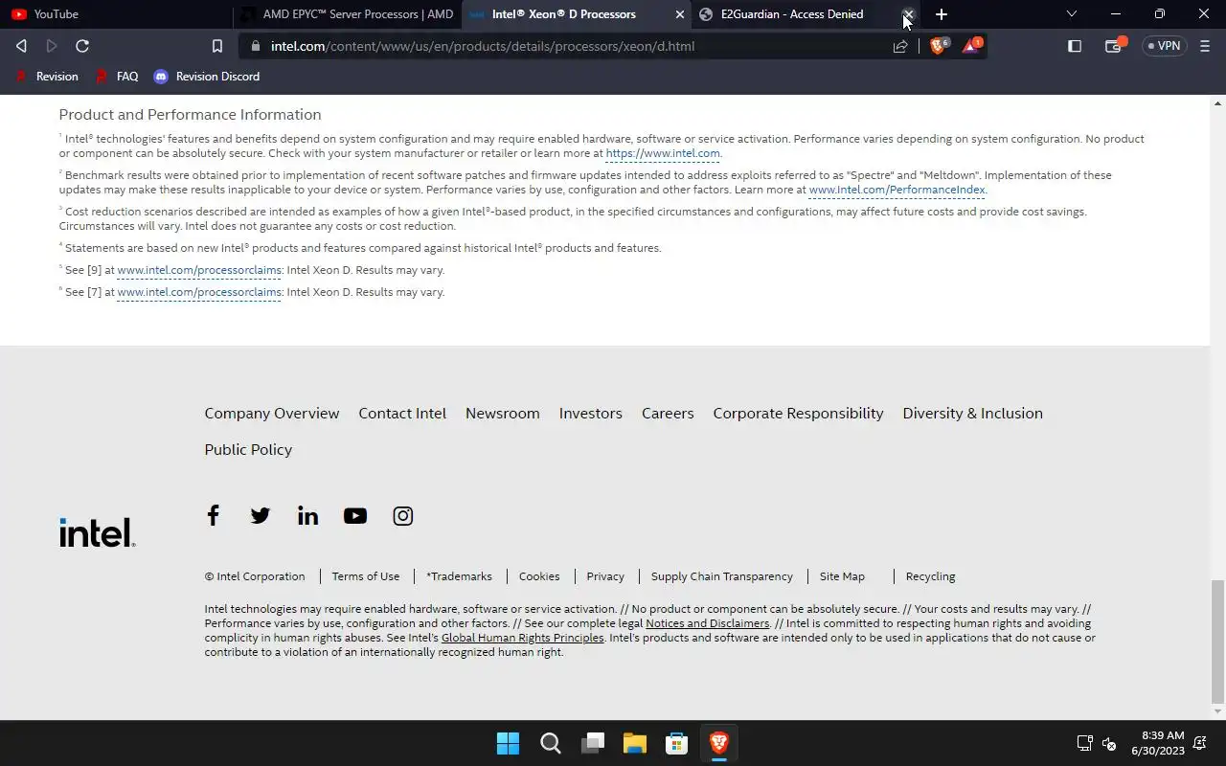Image resolution: width=1226 pixels, height=766 pixels.
Task: Open the tab search dropdown chevron
Action: (1072, 14)
